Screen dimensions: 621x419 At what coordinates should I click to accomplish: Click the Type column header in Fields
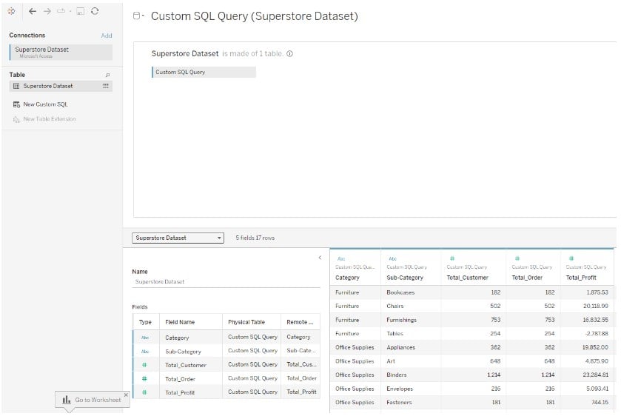click(x=145, y=322)
